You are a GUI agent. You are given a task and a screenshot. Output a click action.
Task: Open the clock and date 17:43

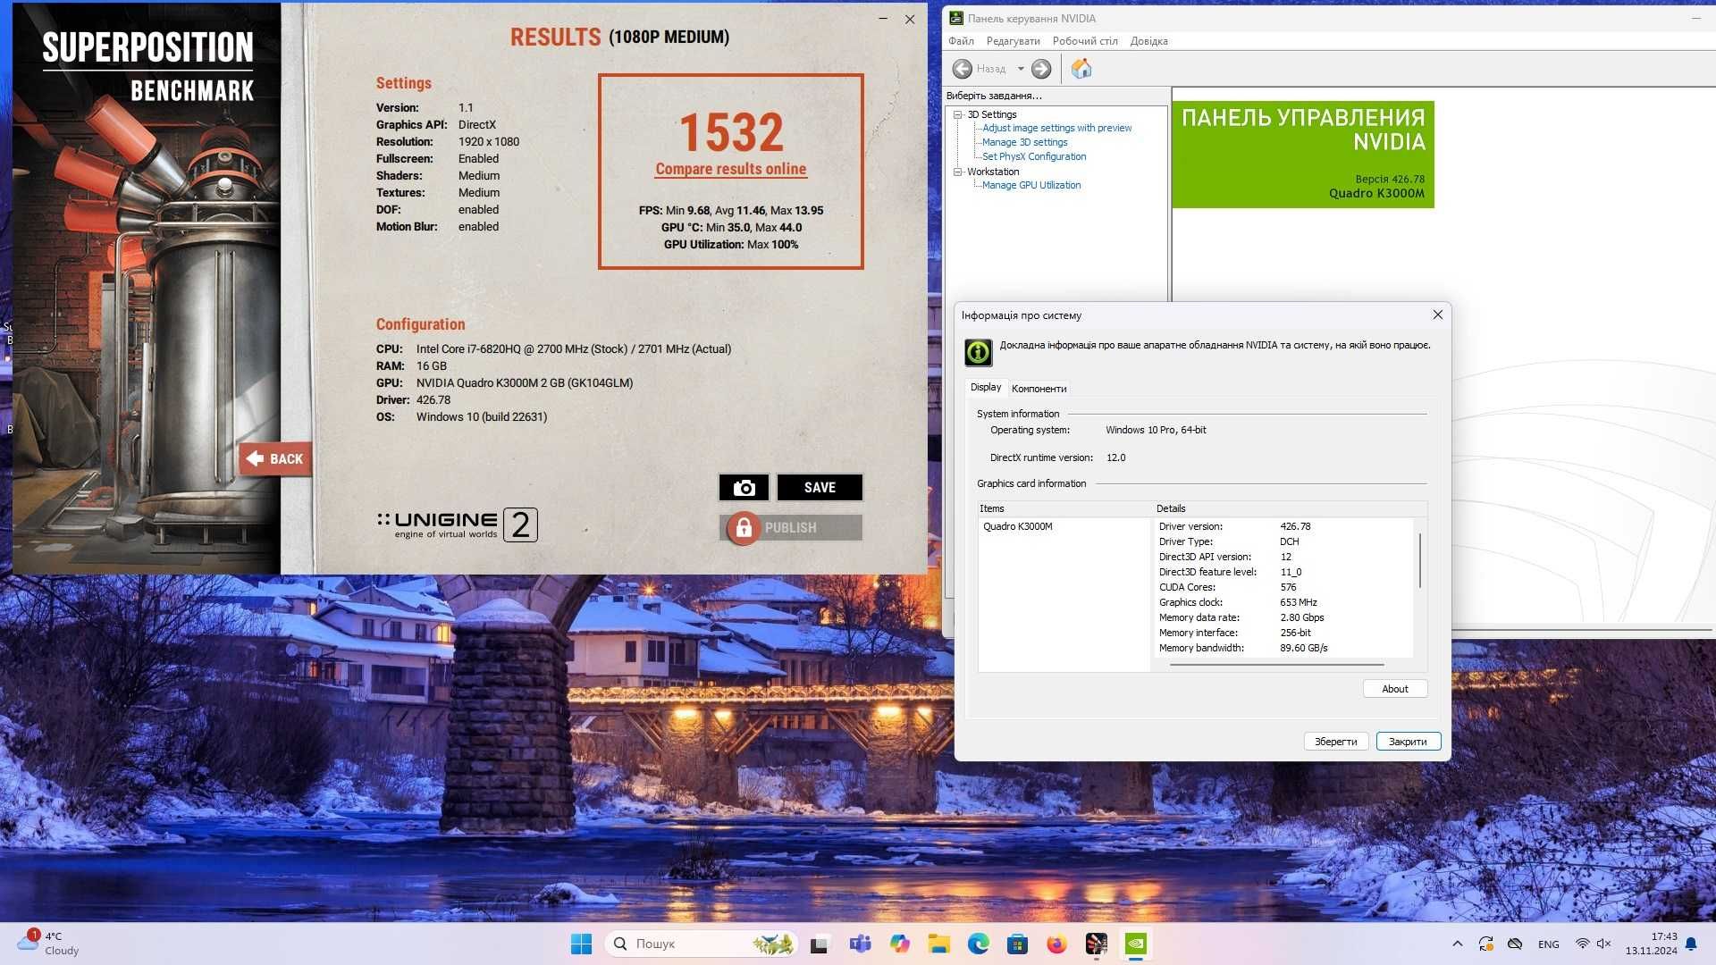pyautogui.click(x=1651, y=944)
